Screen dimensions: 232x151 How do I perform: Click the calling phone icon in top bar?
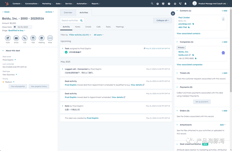180,4
